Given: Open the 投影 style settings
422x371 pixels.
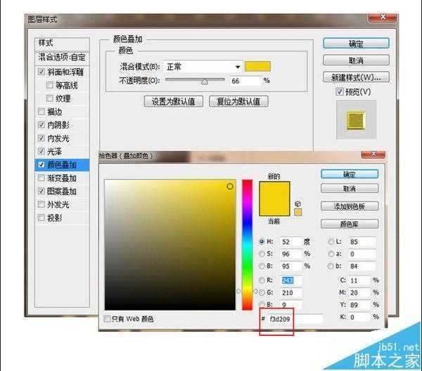Looking at the screenshot, I should click(x=54, y=218).
